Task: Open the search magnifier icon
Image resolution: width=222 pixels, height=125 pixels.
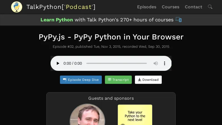Action: pos(210,7)
